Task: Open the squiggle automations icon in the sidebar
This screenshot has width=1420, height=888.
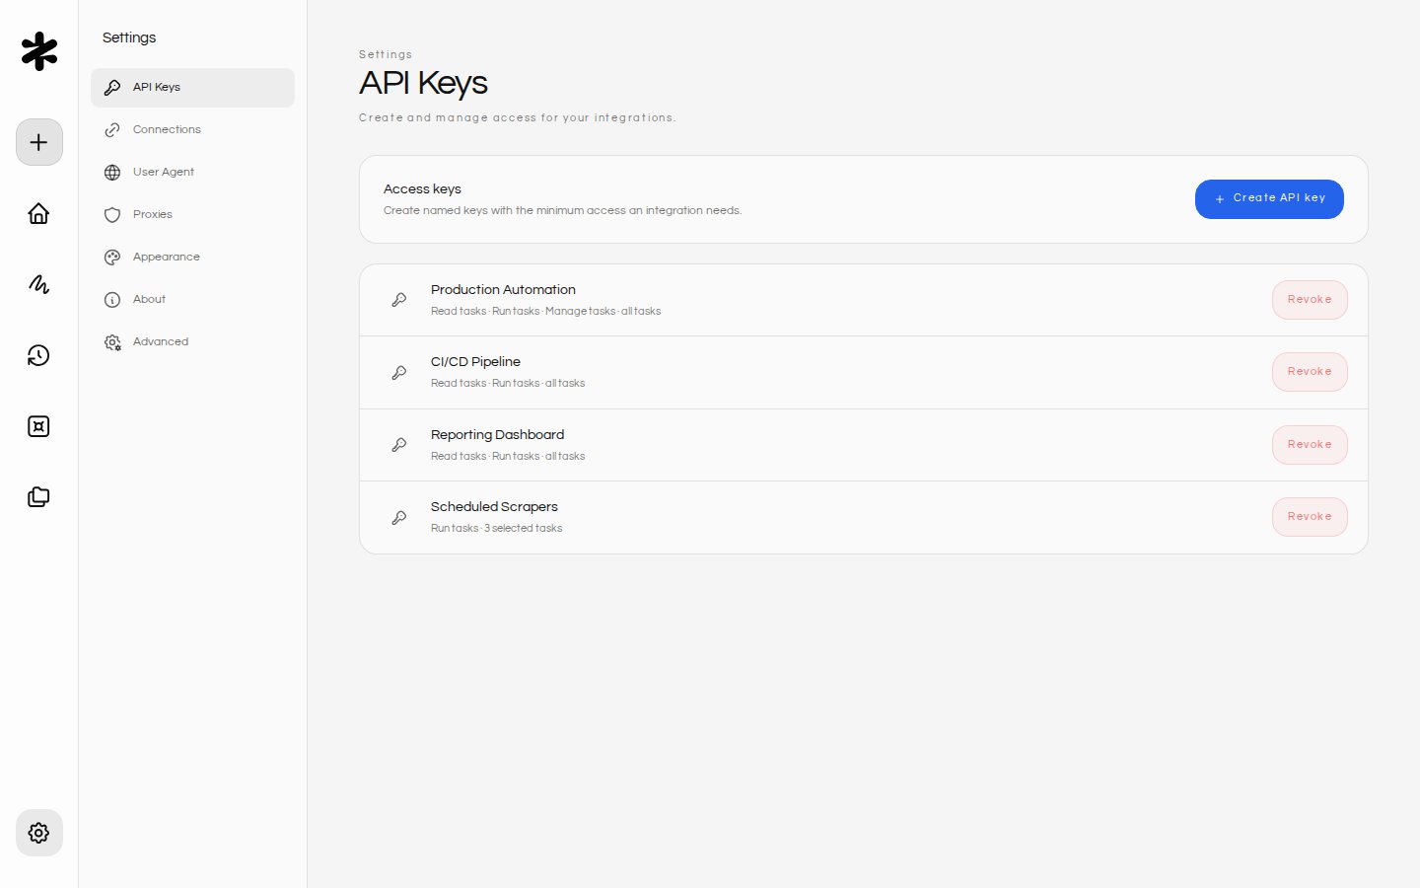Action: click(39, 284)
